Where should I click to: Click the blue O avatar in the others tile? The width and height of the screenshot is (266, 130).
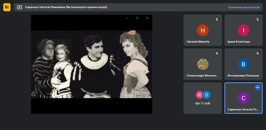206,95
